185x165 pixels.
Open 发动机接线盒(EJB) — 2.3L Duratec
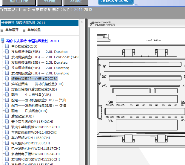tap(39, 62)
